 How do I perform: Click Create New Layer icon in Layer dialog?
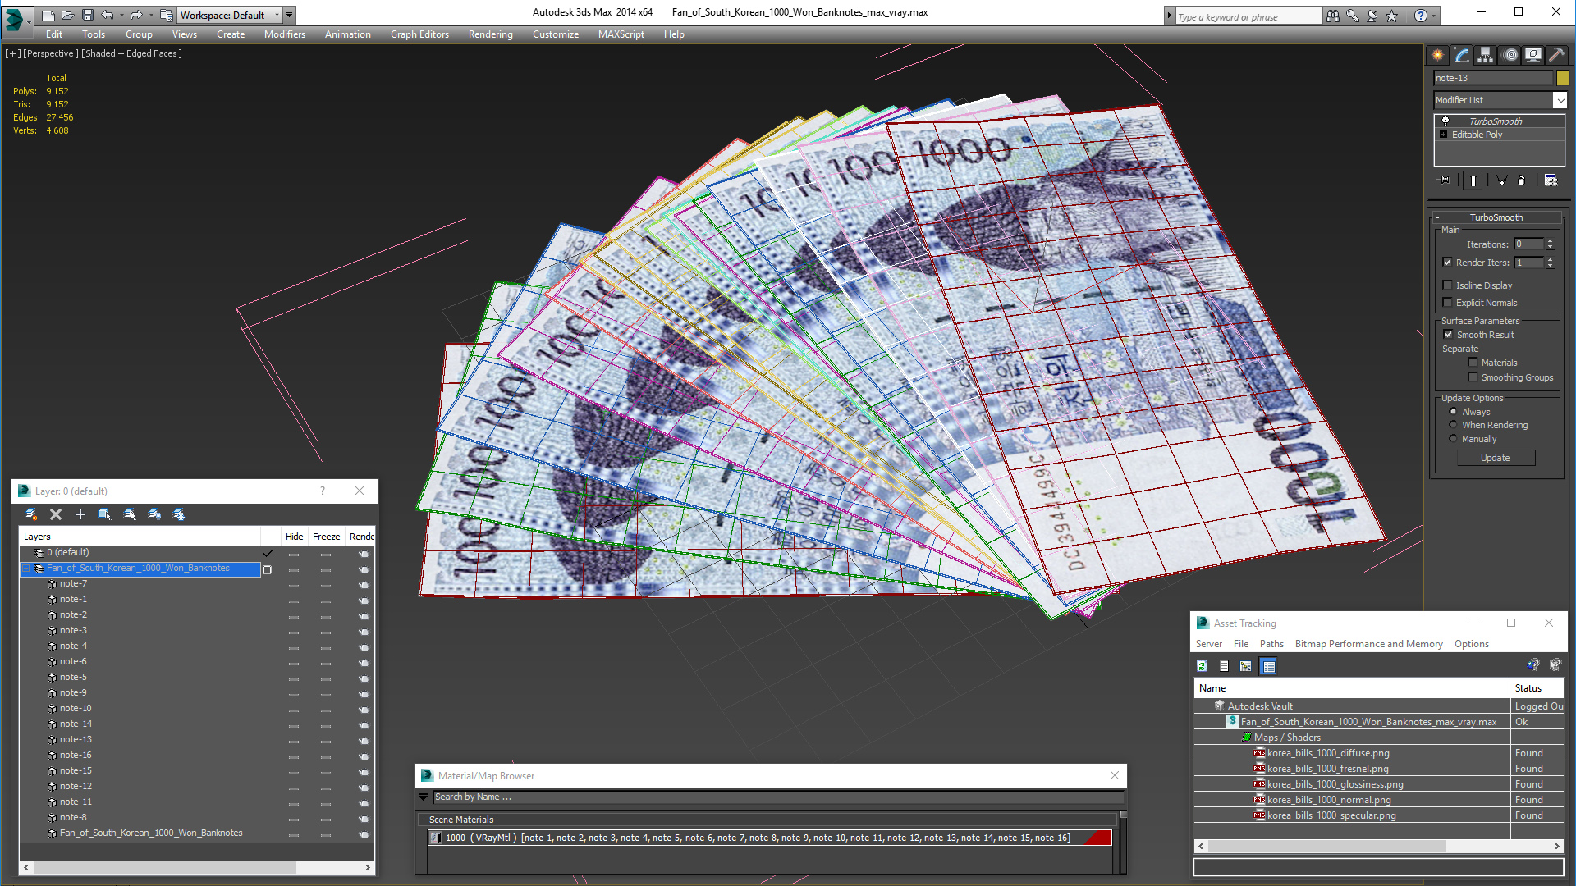[30, 514]
